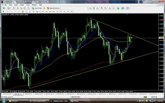The width and height of the screenshot is (165, 103).
Task: Switch timeframe to H1
Action: pyautogui.click(x=57, y=12)
